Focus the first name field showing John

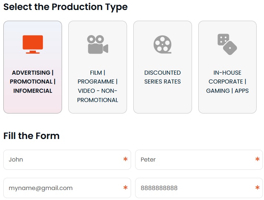click(63, 160)
